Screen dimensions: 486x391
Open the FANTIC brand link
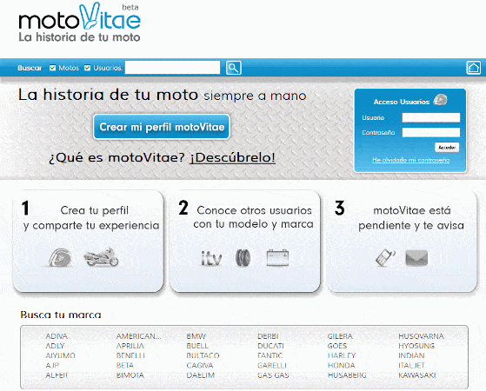tap(270, 355)
